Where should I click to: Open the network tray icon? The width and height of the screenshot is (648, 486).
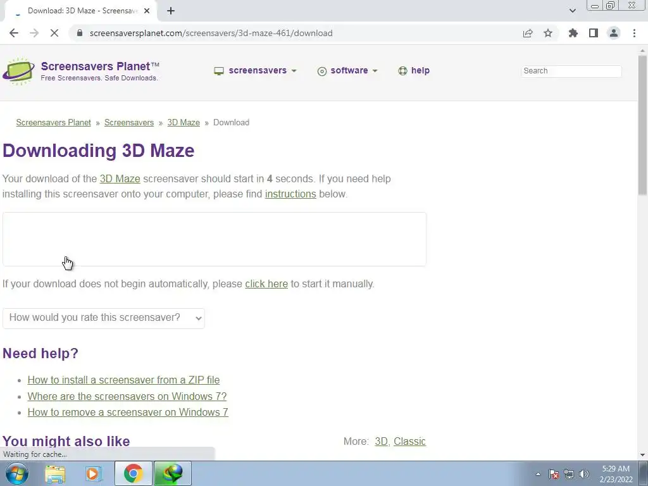point(569,475)
